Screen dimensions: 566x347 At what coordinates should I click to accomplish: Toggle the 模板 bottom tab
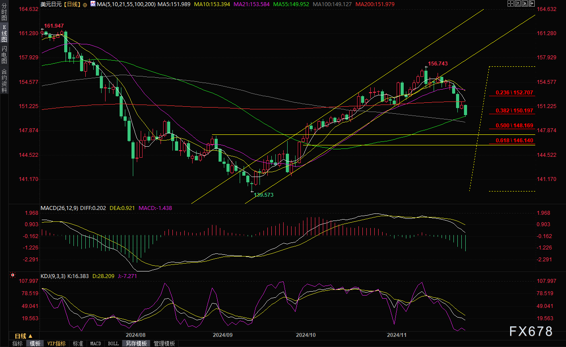(x=35, y=343)
